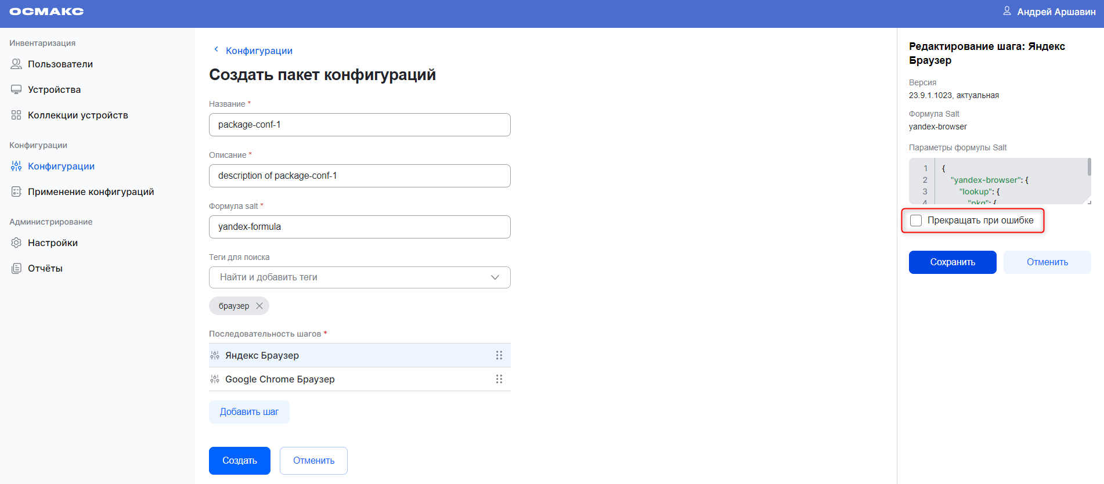
Task: Save step with Сохранить button
Action: tap(952, 262)
